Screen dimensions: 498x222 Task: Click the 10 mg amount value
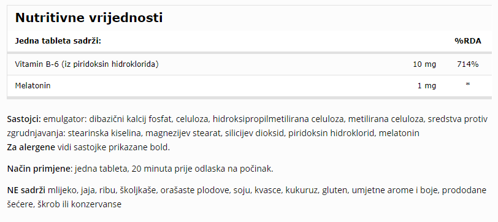coord(424,64)
